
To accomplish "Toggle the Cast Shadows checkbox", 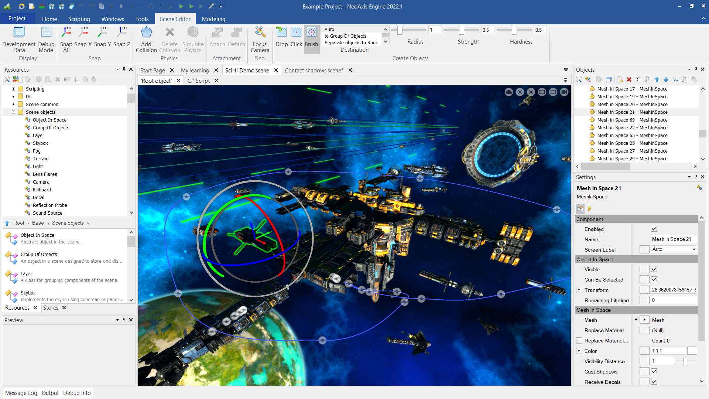I will coord(654,372).
